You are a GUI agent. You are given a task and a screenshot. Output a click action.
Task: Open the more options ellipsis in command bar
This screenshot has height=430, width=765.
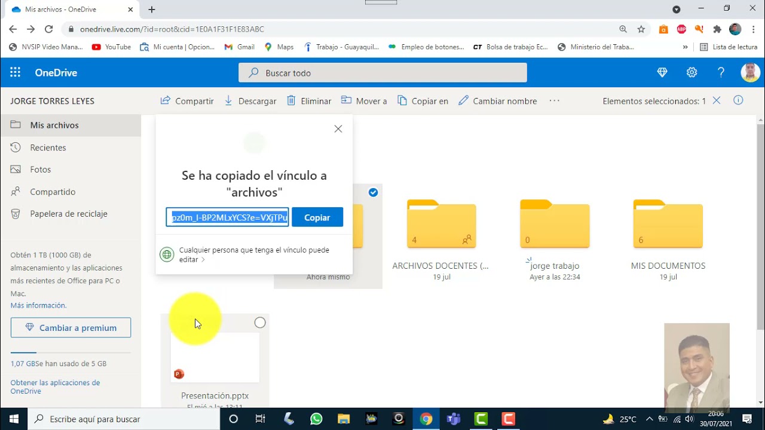pos(555,101)
